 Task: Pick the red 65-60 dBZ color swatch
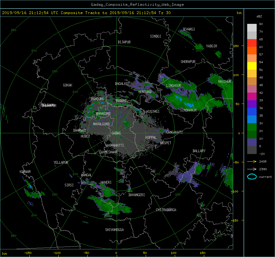click(252, 43)
